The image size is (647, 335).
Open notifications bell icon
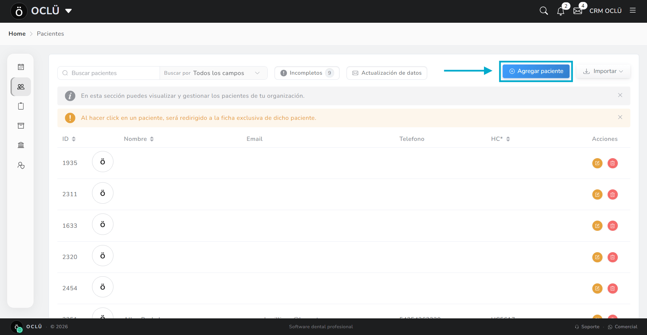pos(561,11)
